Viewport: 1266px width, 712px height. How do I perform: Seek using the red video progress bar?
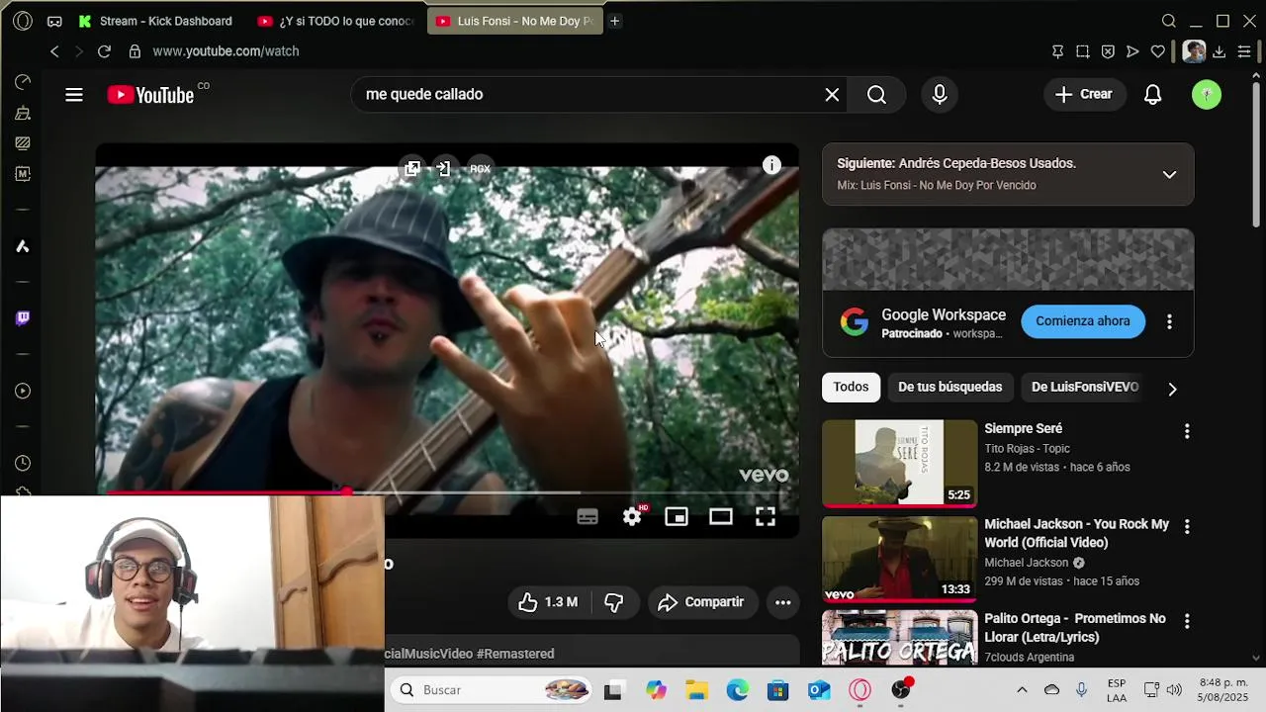[447, 491]
